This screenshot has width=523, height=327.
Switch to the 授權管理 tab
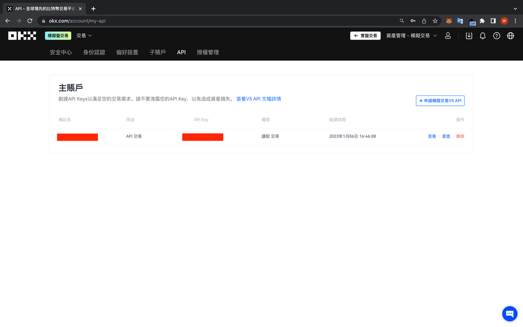pyautogui.click(x=208, y=52)
